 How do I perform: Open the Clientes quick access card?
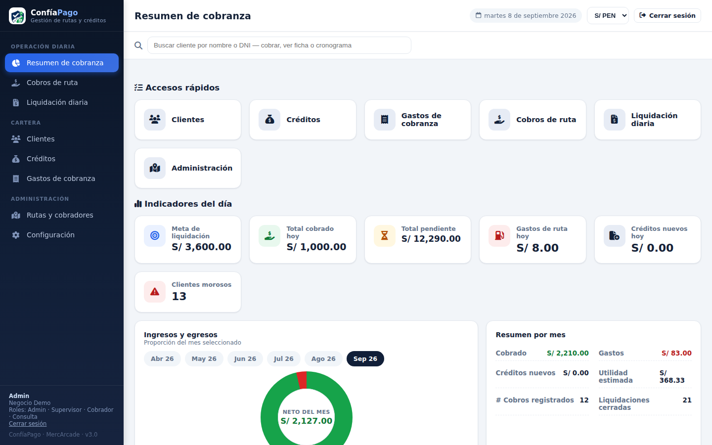click(x=188, y=120)
